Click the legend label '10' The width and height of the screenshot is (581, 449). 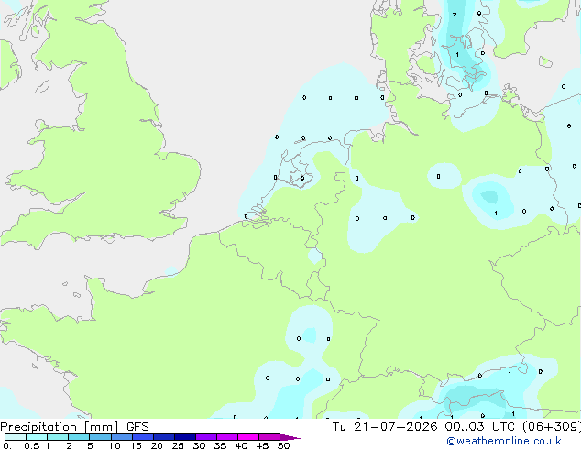pyautogui.click(x=115, y=445)
